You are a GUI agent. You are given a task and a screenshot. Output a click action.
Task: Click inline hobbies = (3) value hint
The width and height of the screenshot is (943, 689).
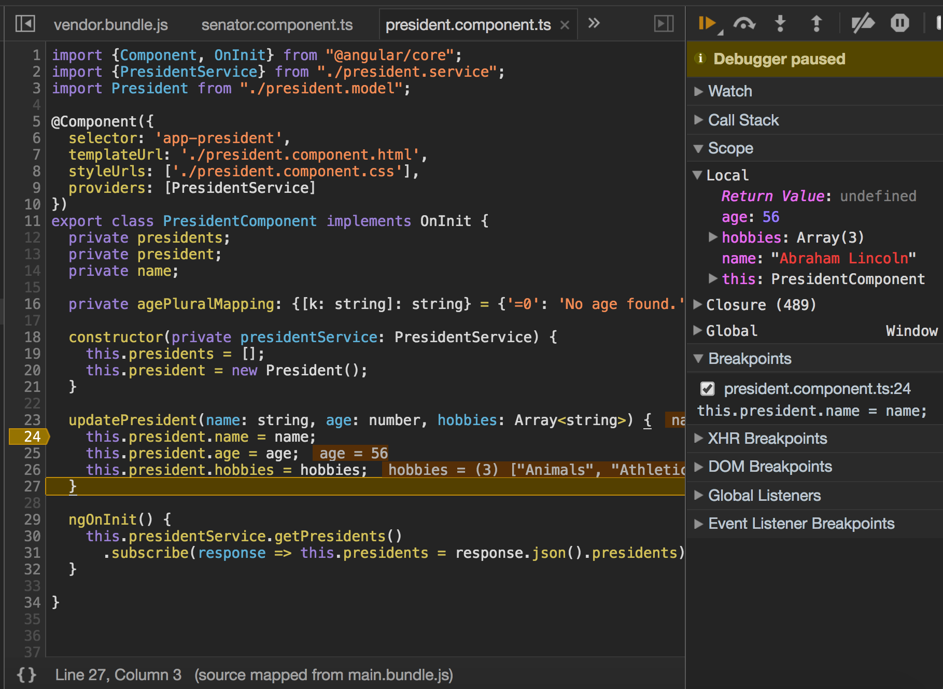534,470
